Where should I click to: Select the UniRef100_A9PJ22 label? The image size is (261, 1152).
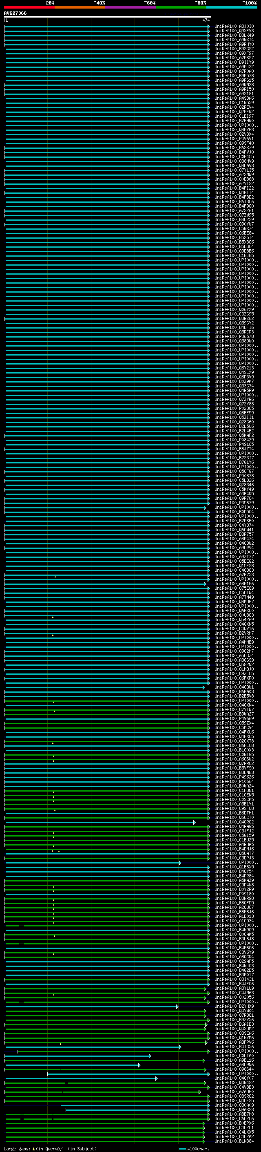tap(234, 67)
